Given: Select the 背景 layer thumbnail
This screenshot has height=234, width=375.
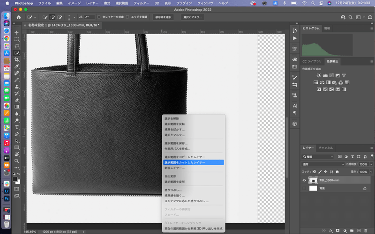Looking at the screenshot, I should click(x=313, y=188).
